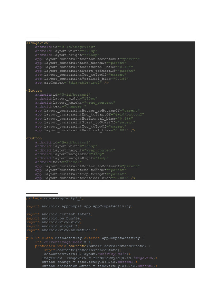Select the Horizontal_bias="0.644" line

(84, 118)
